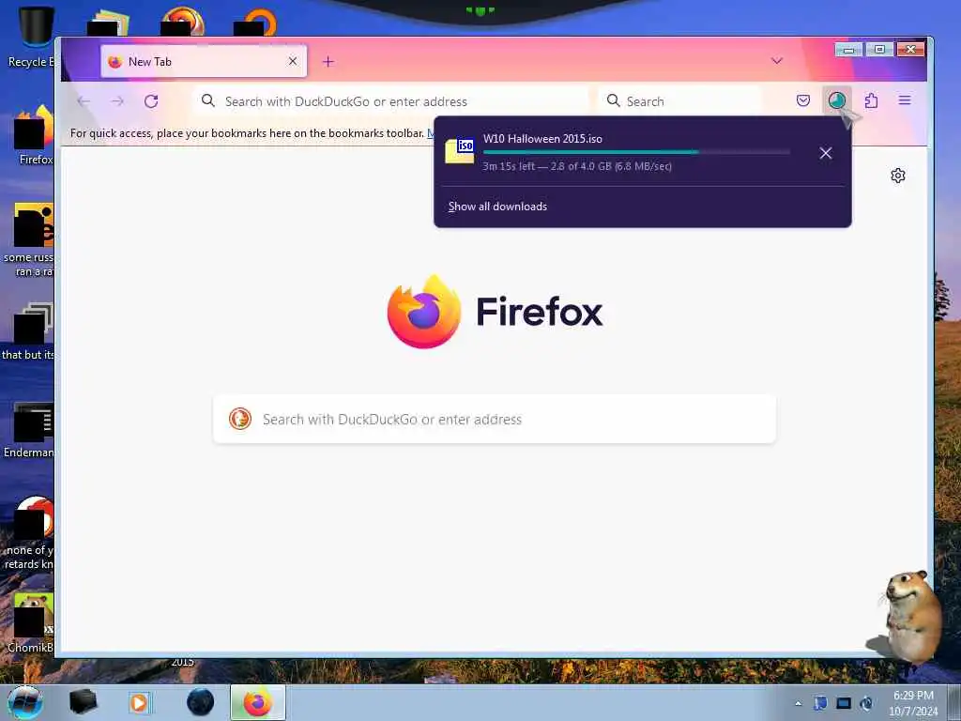Open the Windows Start orb

(x=25, y=702)
